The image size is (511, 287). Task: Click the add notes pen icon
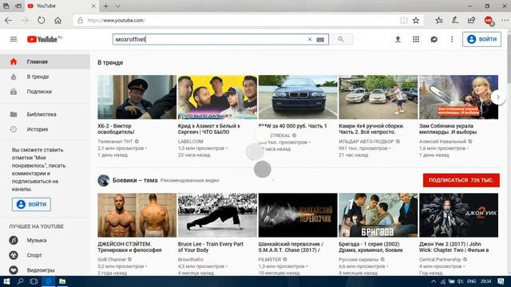455,20
